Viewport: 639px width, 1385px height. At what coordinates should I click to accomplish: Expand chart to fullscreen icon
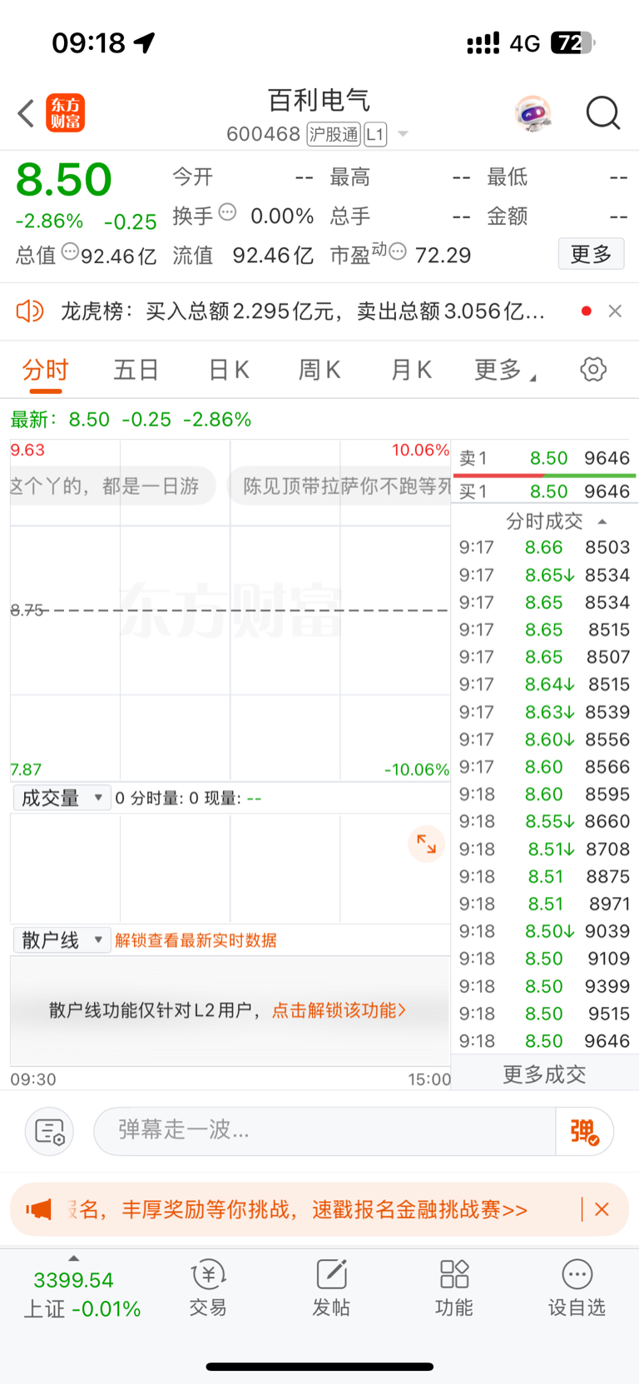pyautogui.click(x=427, y=844)
